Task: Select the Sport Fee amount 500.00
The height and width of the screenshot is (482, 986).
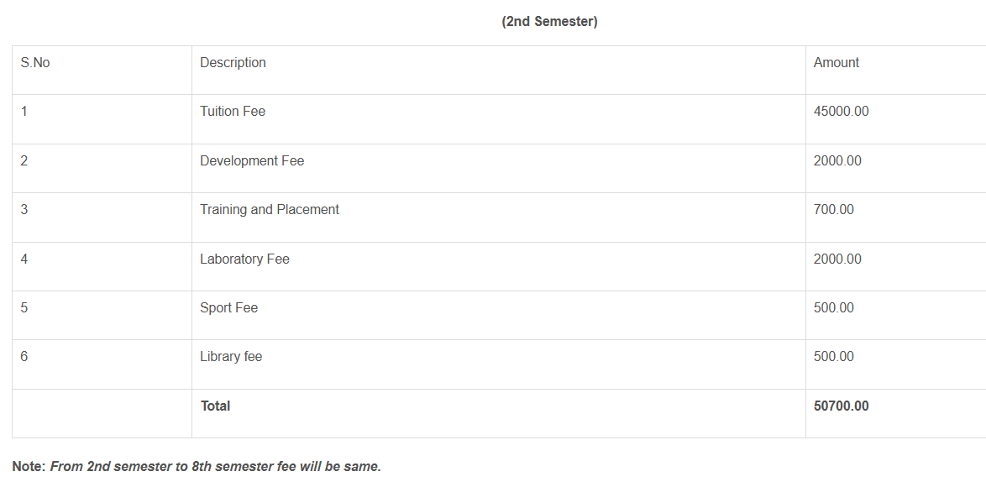Action: click(833, 308)
